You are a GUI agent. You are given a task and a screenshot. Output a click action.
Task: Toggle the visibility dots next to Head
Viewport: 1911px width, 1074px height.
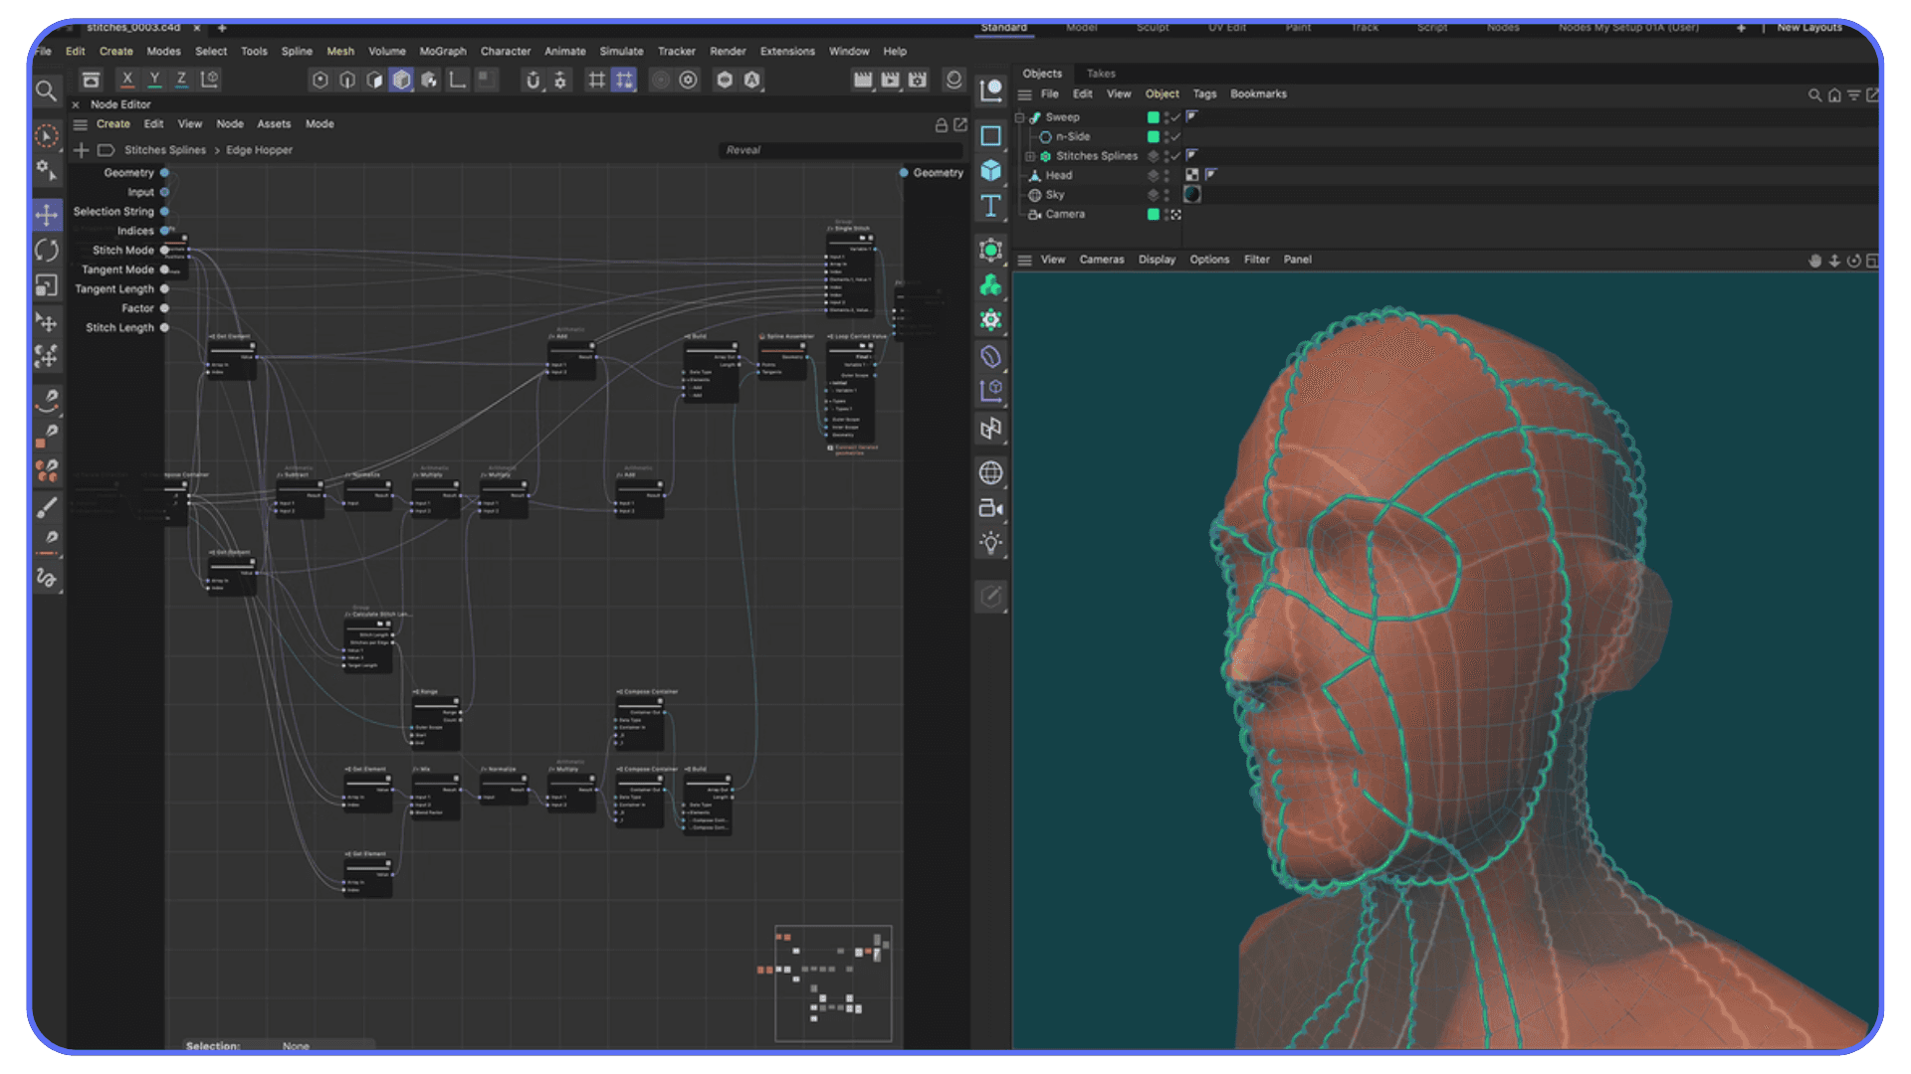(x=1167, y=175)
